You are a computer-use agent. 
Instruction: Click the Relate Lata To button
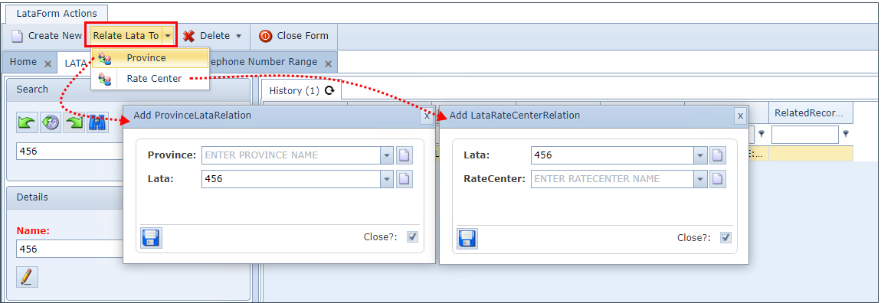click(126, 35)
